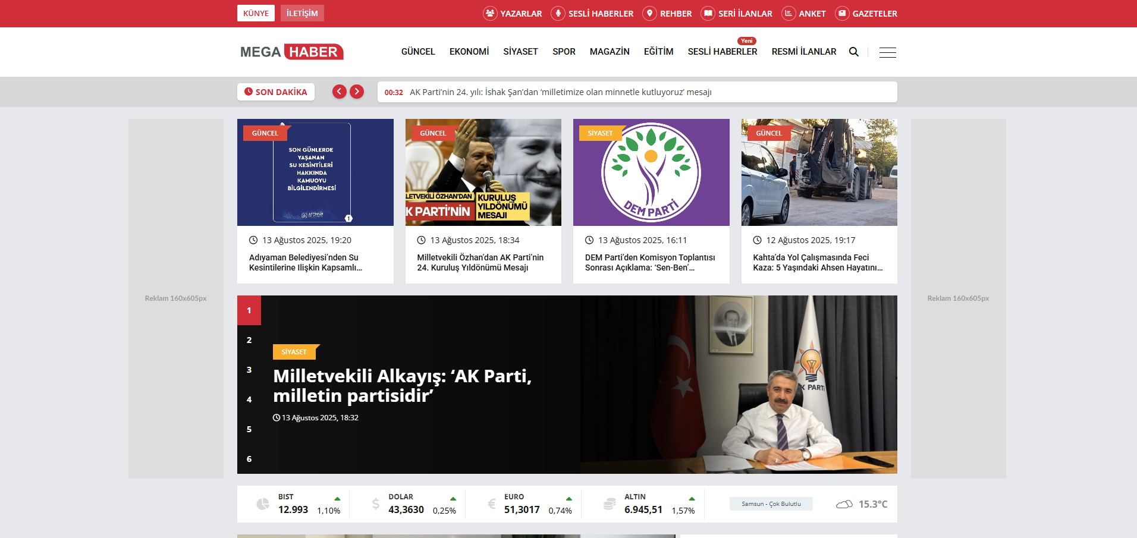Open headline 'DEM Parti'den Komisyon Toplantısı'
1137x538 pixels.
coord(650,263)
